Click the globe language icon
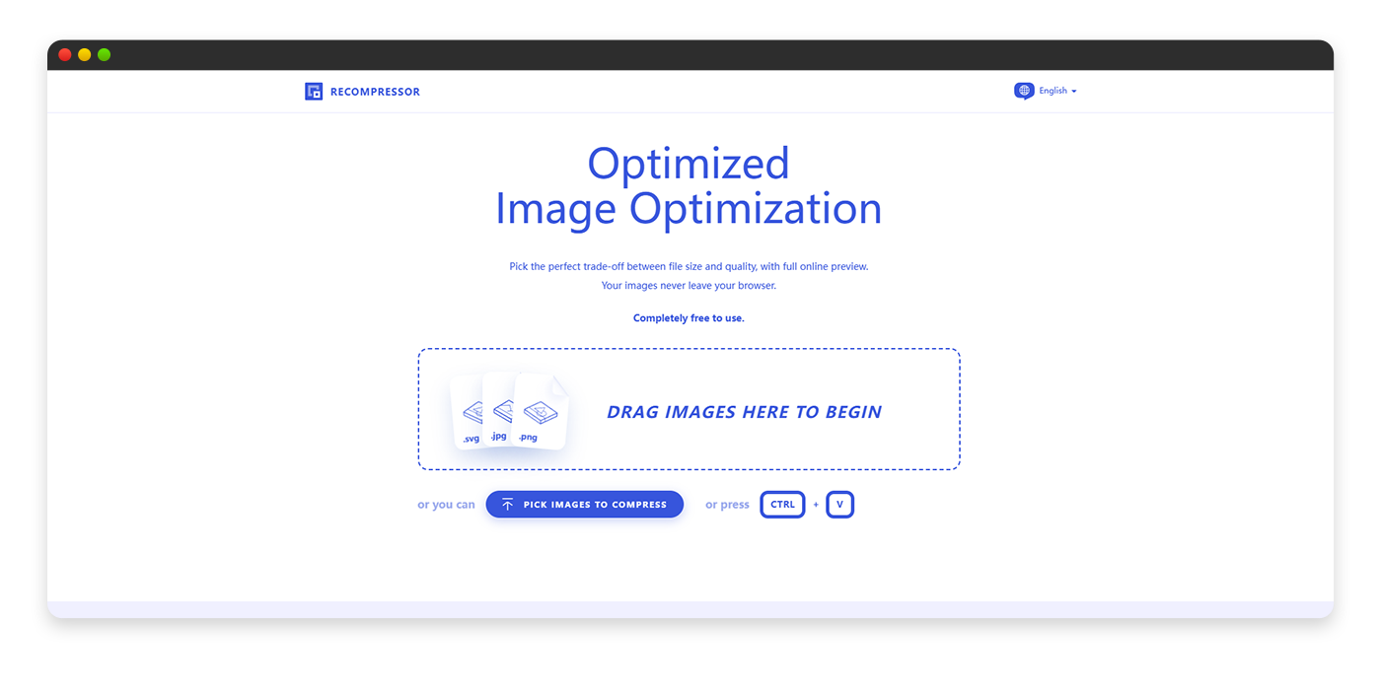This screenshot has height=690, width=1381. 1024,91
